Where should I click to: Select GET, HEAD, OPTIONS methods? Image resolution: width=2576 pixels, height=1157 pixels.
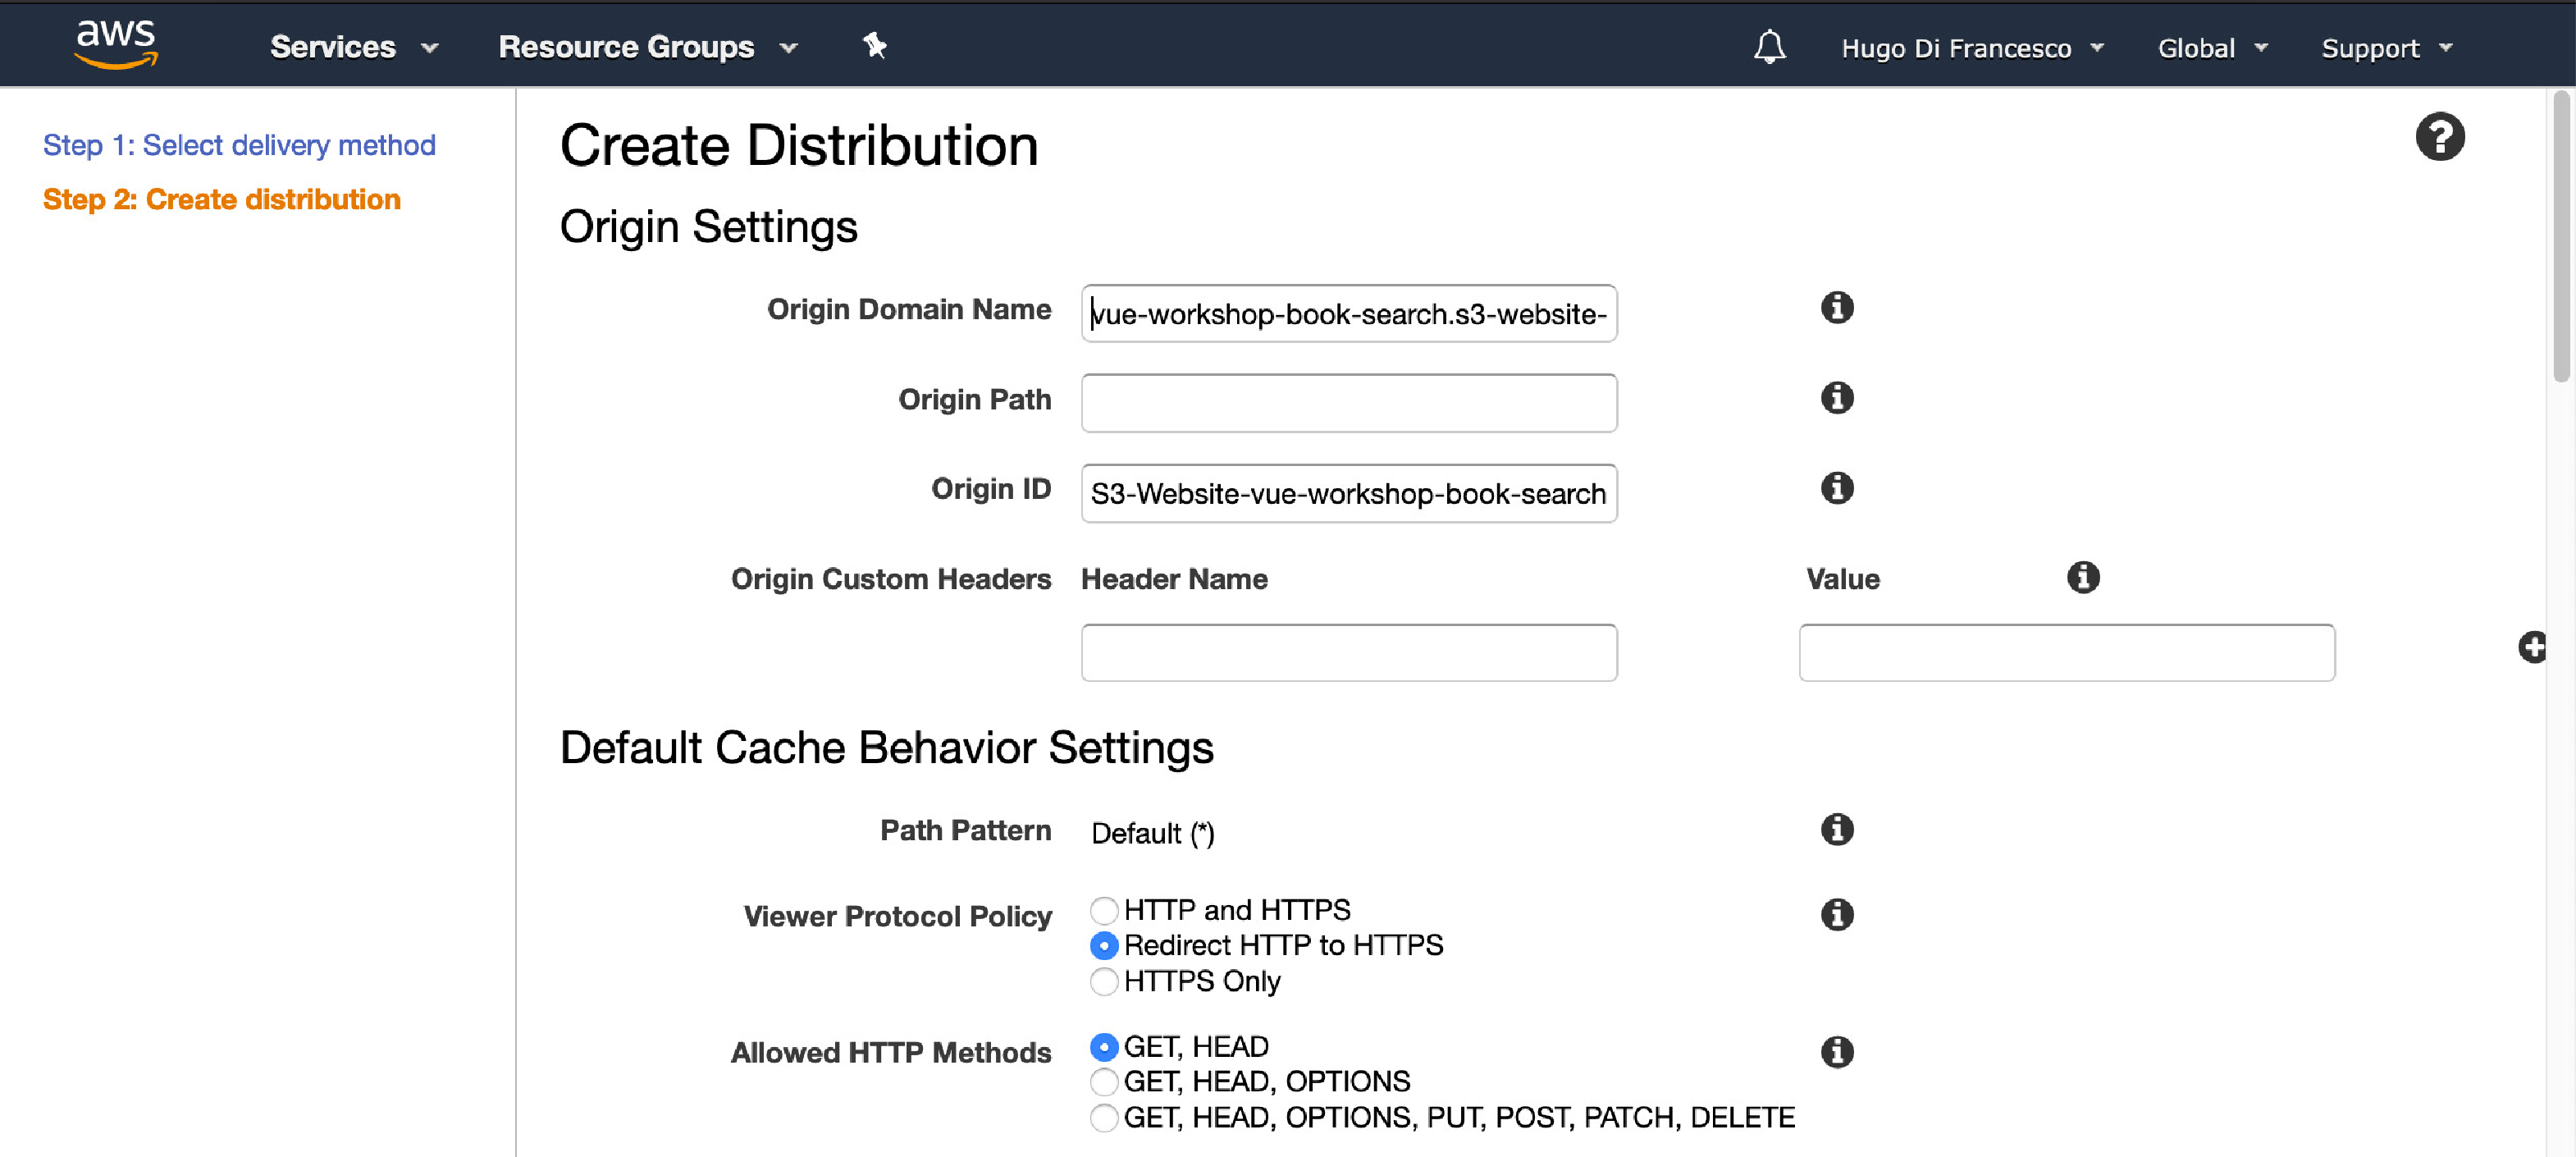pyautogui.click(x=1104, y=1081)
